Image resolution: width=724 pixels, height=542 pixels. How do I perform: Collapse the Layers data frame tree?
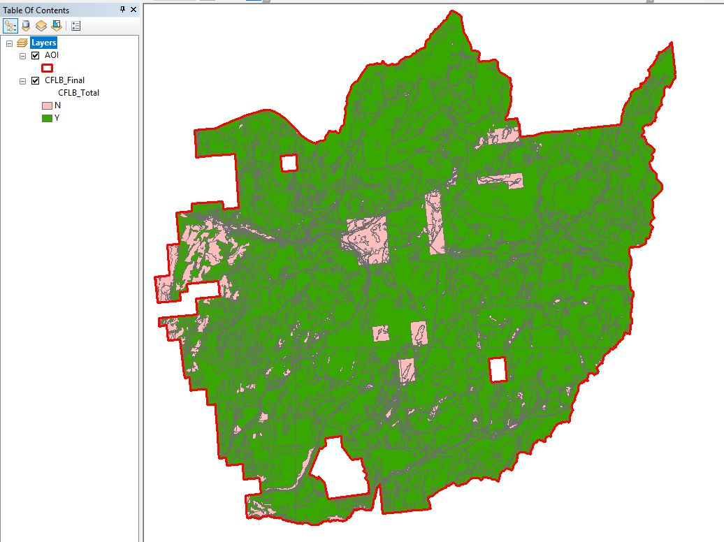click(x=9, y=43)
